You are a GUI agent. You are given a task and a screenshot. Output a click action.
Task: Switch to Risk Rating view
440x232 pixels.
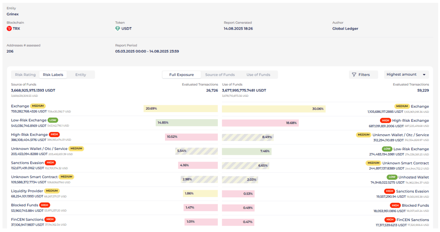point(25,75)
